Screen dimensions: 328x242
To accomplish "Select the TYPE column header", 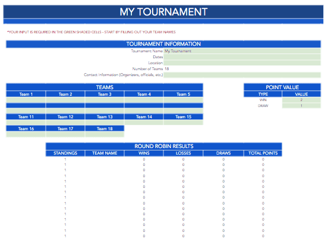I will 263,94.
